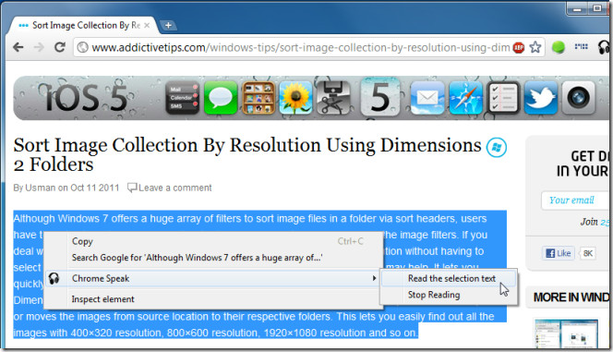Click the green Messages bubble icon
613x352 pixels.
221,98
